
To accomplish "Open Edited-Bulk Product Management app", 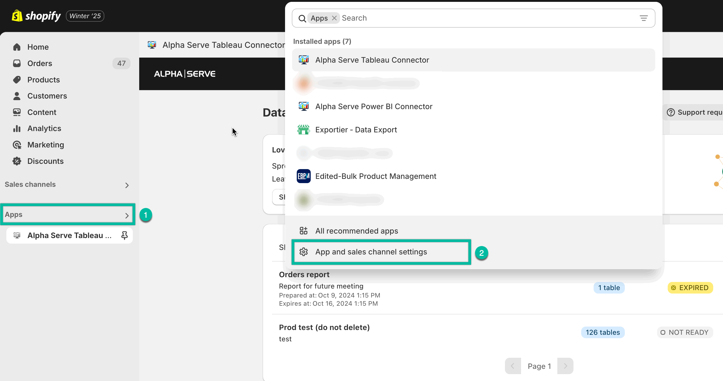I will [473, 176].
